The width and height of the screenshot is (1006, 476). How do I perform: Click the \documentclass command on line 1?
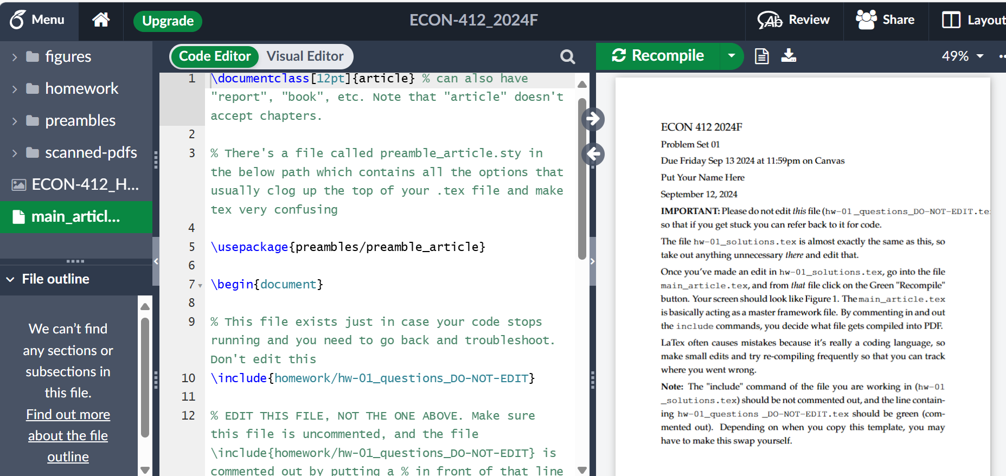click(x=260, y=78)
